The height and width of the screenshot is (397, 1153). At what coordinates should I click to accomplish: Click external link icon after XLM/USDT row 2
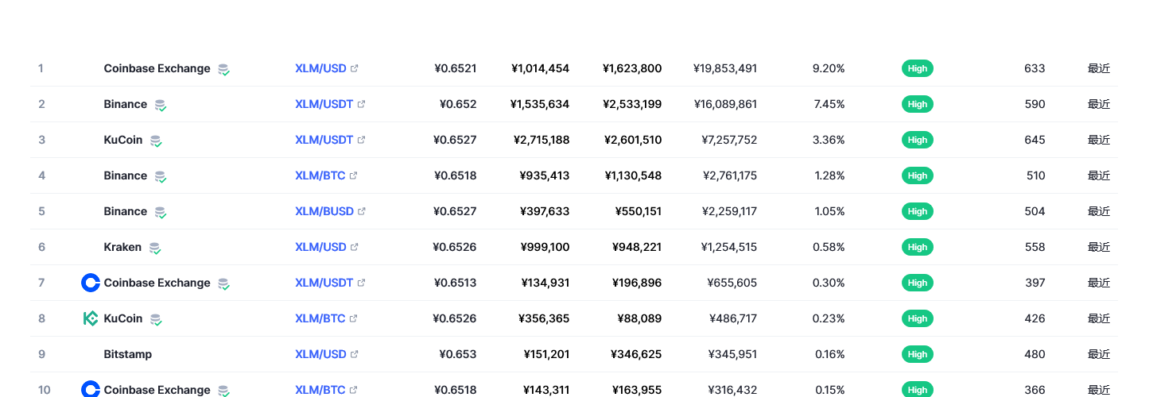click(x=361, y=104)
